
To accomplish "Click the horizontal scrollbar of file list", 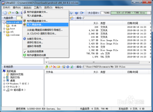I will [94, 62].
